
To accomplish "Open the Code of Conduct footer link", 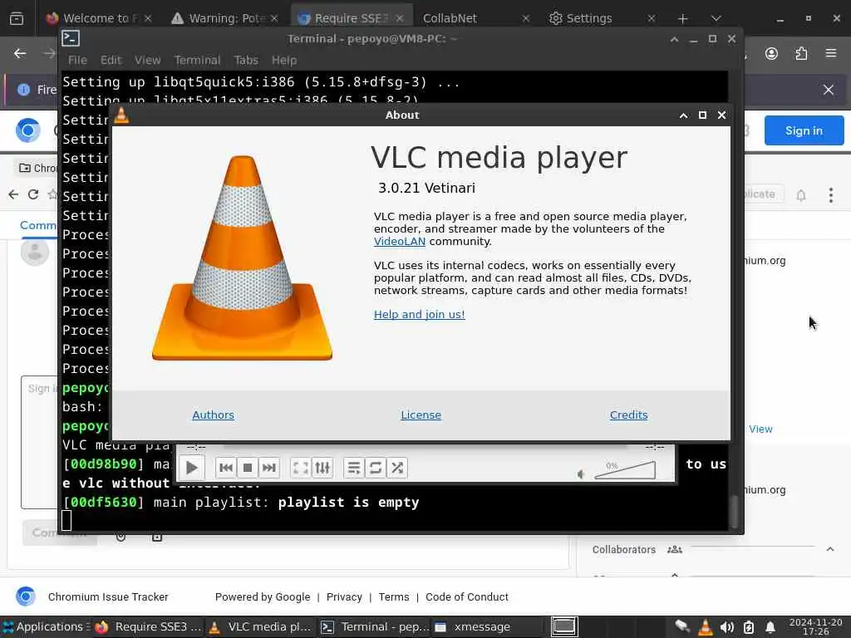I will 467,596.
